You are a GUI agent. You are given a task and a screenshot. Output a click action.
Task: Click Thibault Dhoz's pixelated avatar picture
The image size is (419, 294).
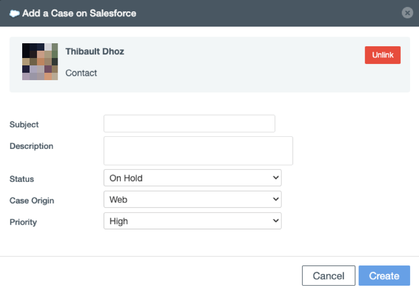[x=40, y=61]
